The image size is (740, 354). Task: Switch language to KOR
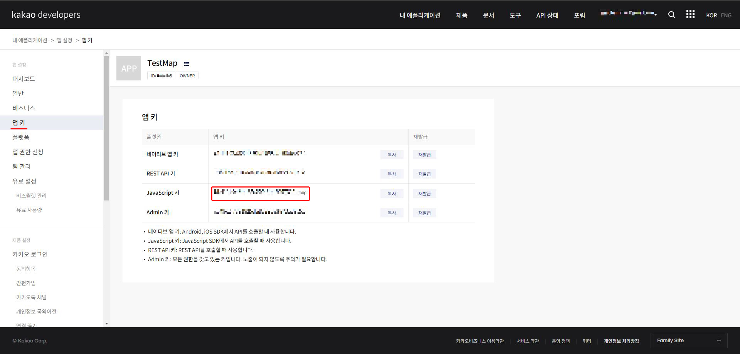pyautogui.click(x=711, y=15)
